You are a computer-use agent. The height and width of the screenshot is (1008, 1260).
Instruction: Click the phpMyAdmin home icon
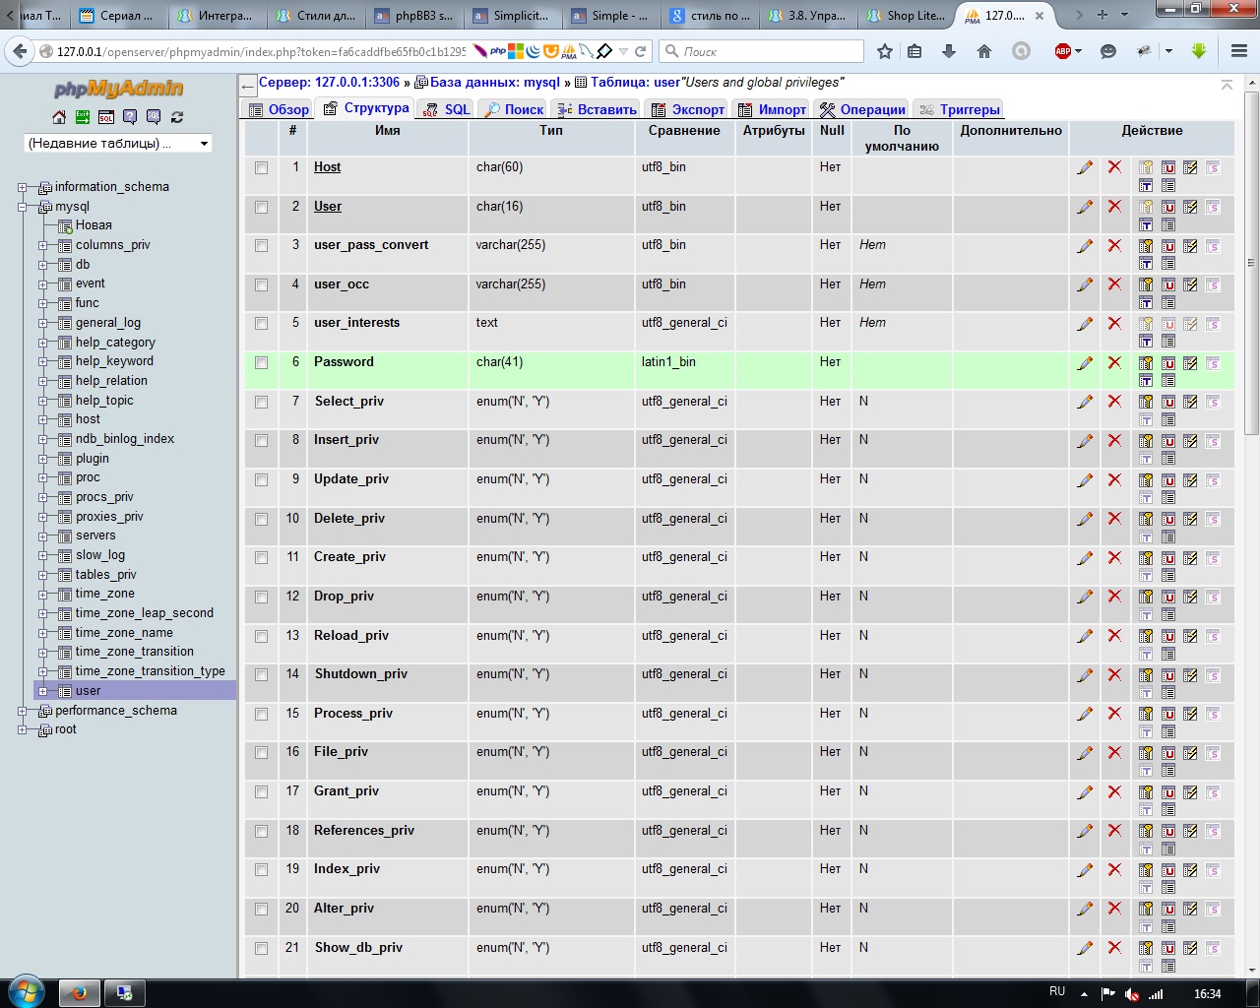coord(59,117)
